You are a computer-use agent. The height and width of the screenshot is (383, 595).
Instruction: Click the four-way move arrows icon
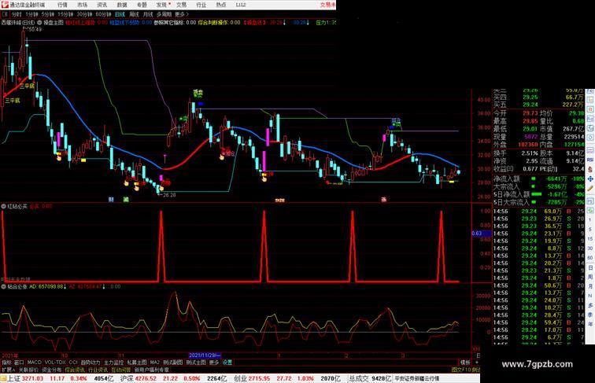coord(590,179)
